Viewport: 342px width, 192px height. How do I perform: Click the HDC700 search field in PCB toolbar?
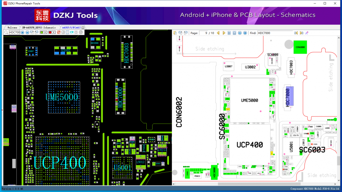click(14, 32)
